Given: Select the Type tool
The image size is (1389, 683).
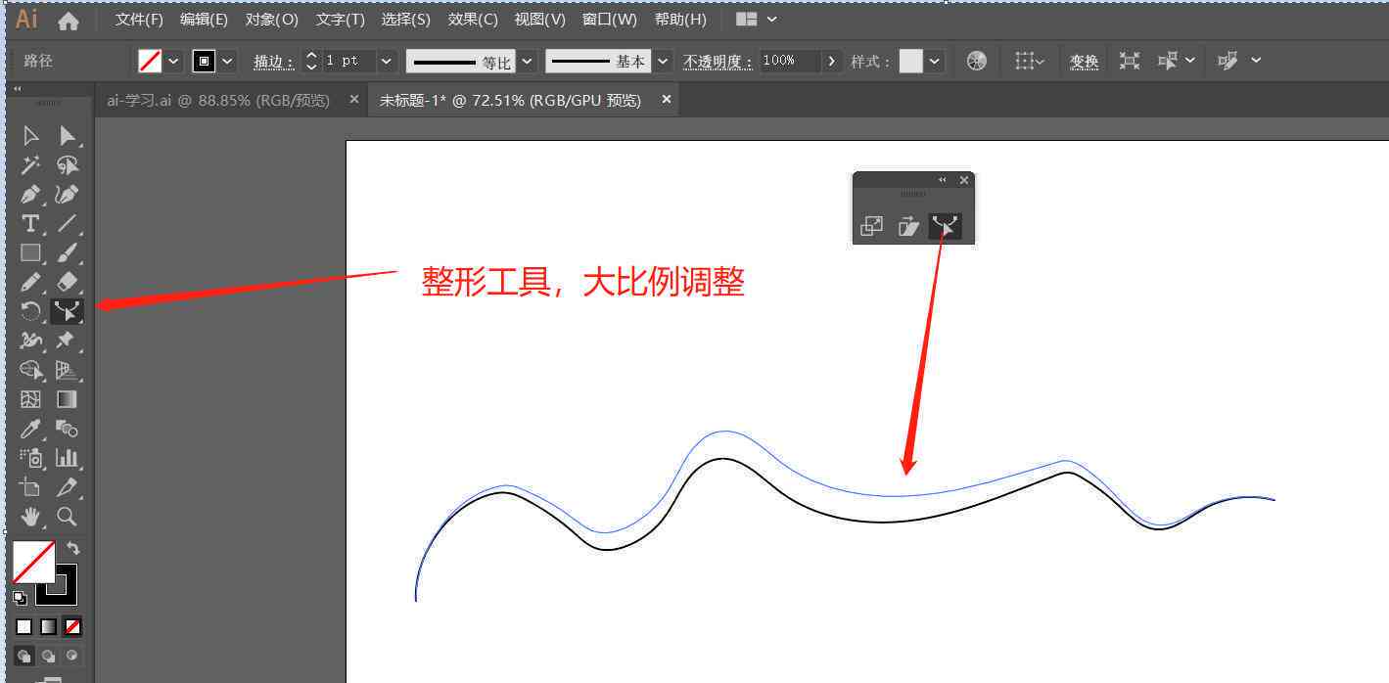Looking at the screenshot, I should [x=30, y=223].
